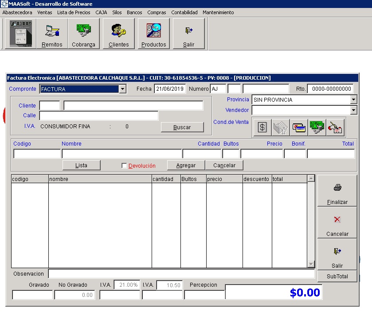Expand the Vendedor dropdown
This screenshot has height=323, width=372.
353,110
